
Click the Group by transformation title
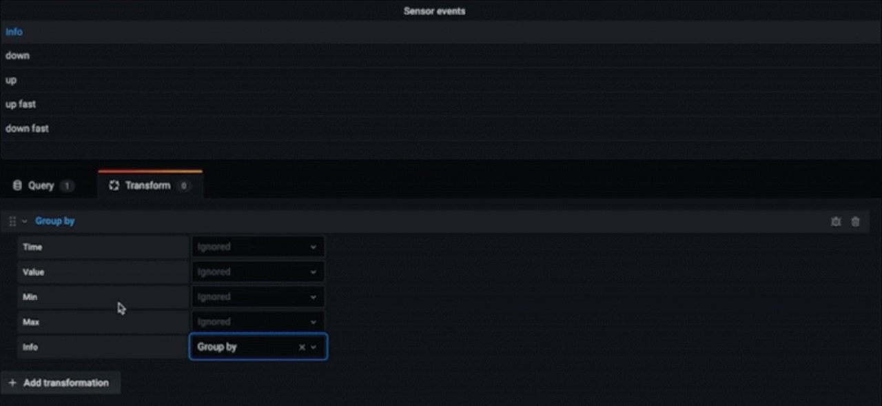point(55,221)
